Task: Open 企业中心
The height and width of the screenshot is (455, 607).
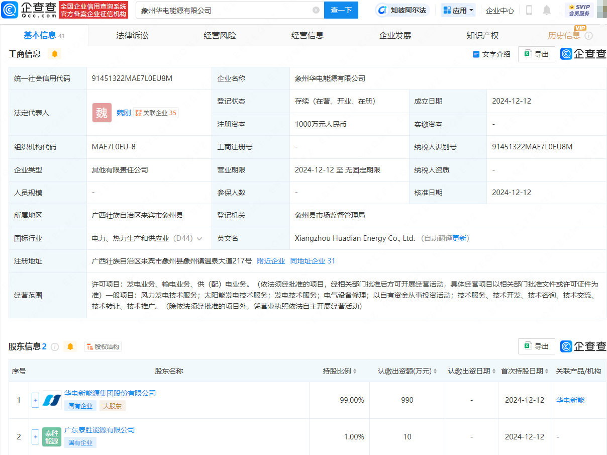Action: tap(500, 10)
